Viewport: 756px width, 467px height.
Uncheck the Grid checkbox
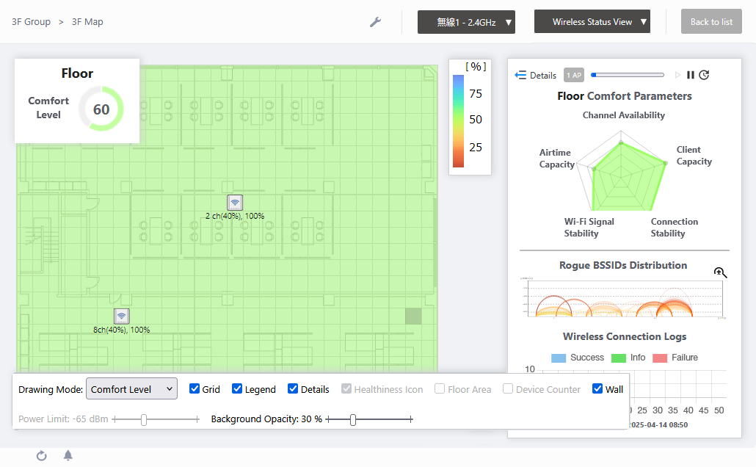pyautogui.click(x=195, y=389)
